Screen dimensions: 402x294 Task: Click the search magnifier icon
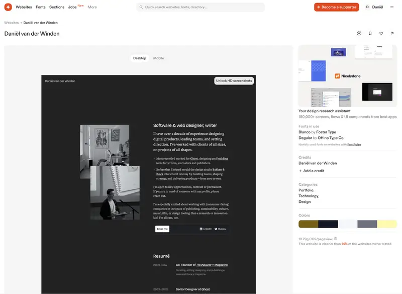click(142, 7)
